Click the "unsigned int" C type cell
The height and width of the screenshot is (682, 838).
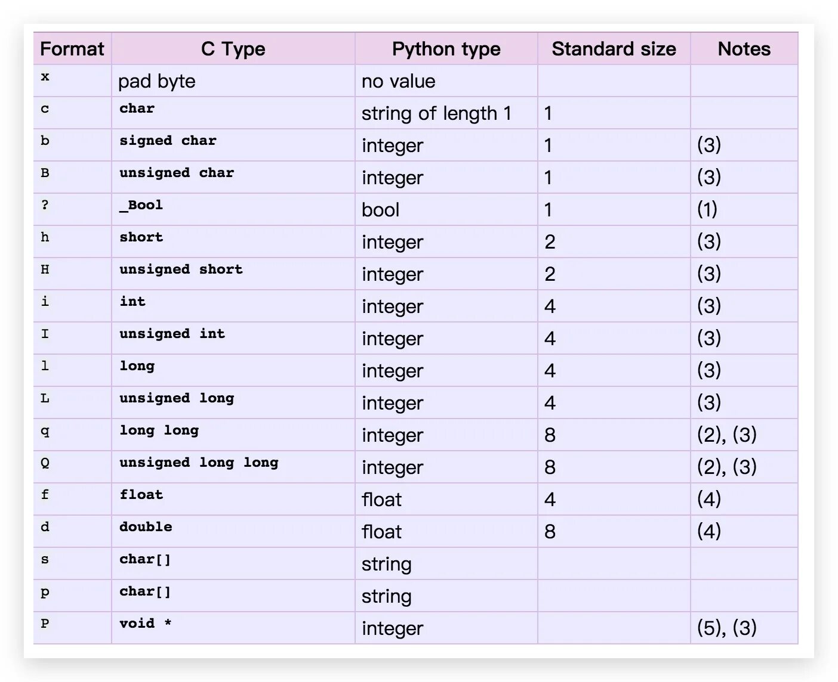pyautogui.click(x=172, y=334)
